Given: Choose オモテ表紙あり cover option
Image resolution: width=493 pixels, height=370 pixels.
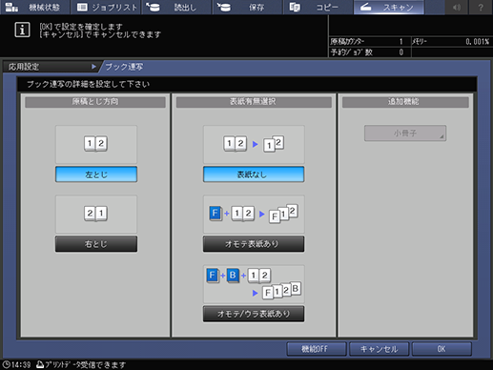Looking at the screenshot, I should point(254,244).
